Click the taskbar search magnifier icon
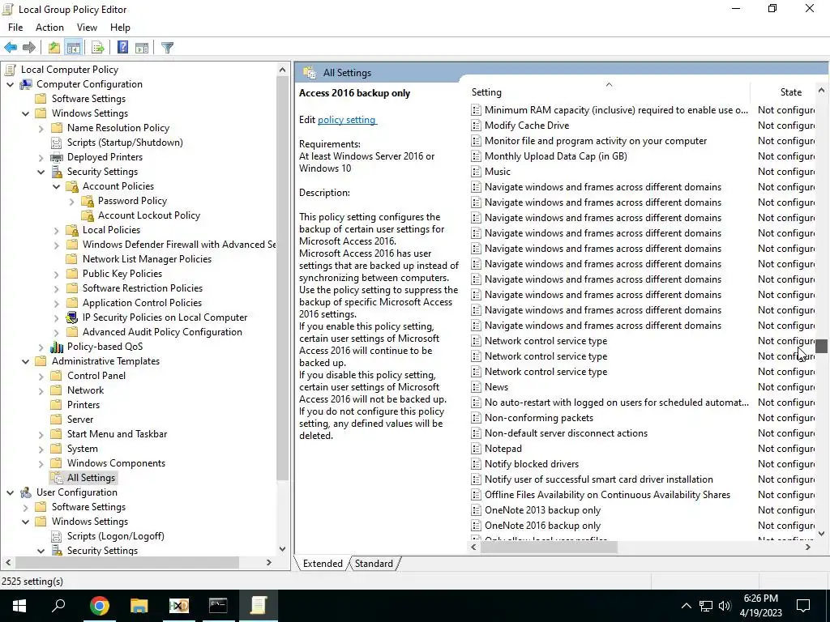 click(x=58, y=606)
